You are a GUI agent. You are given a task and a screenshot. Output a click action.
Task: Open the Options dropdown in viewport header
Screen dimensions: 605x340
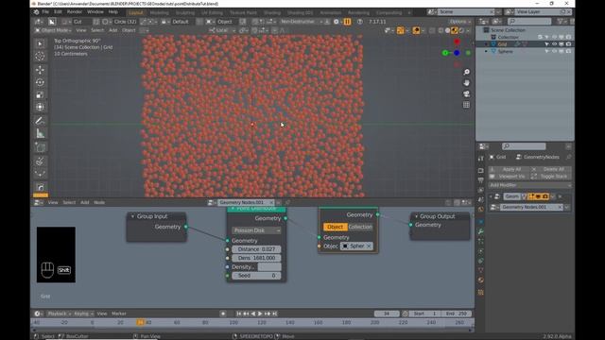(460, 22)
